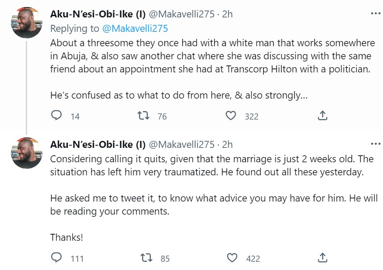Open the 2h timestamp on the first tweet

(x=227, y=14)
